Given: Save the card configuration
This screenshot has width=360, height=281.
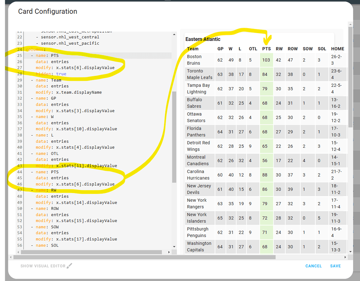Looking at the screenshot, I should (x=335, y=266).
